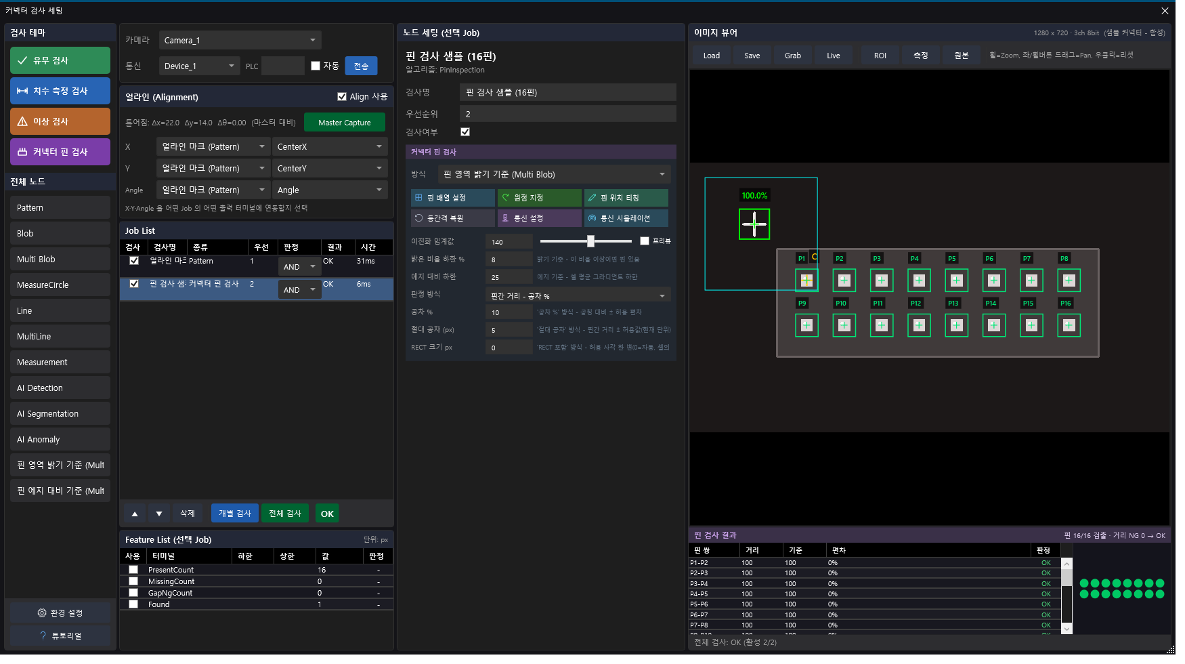The width and height of the screenshot is (1185, 664).
Task: Expand the CenterX terminal dropdown
Action: pyautogui.click(x=330, y=147)
